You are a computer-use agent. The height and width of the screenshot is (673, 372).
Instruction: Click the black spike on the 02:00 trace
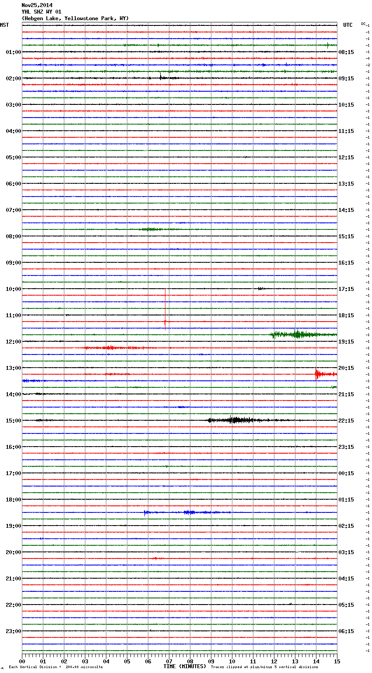pyautogui.click(x=160, y=77)
